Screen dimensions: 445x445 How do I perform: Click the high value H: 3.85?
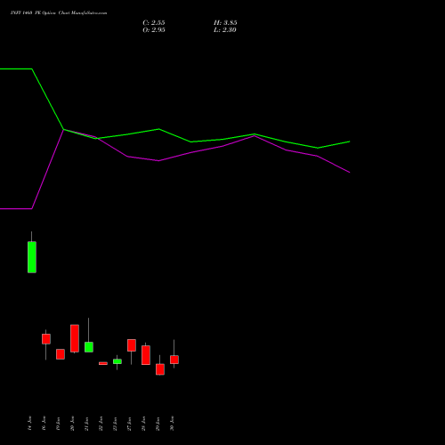point(225,23)
